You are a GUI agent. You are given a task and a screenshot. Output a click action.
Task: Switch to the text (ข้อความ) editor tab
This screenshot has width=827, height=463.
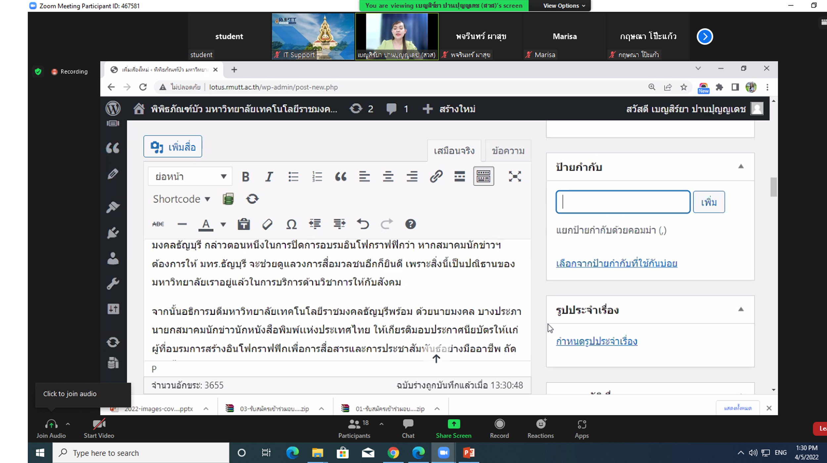[x=508, y=151]
